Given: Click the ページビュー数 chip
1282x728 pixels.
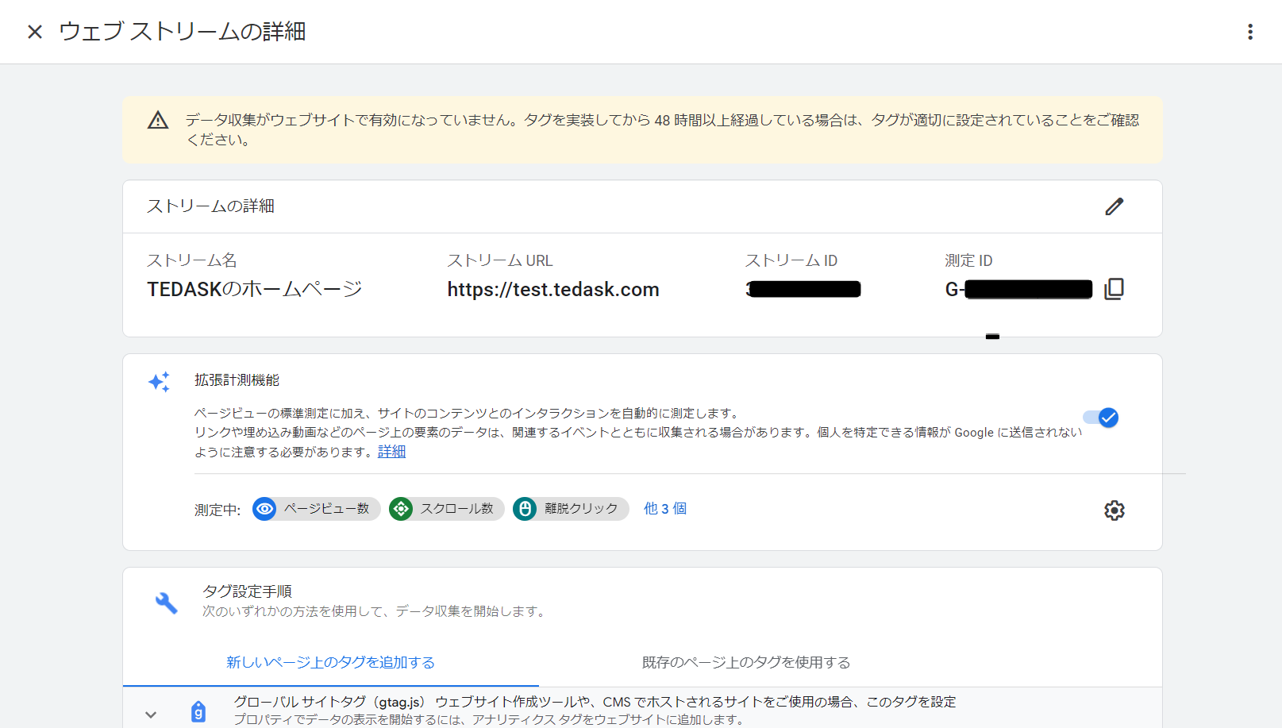Looking at the screenshot, I should (x=316, y=509).
